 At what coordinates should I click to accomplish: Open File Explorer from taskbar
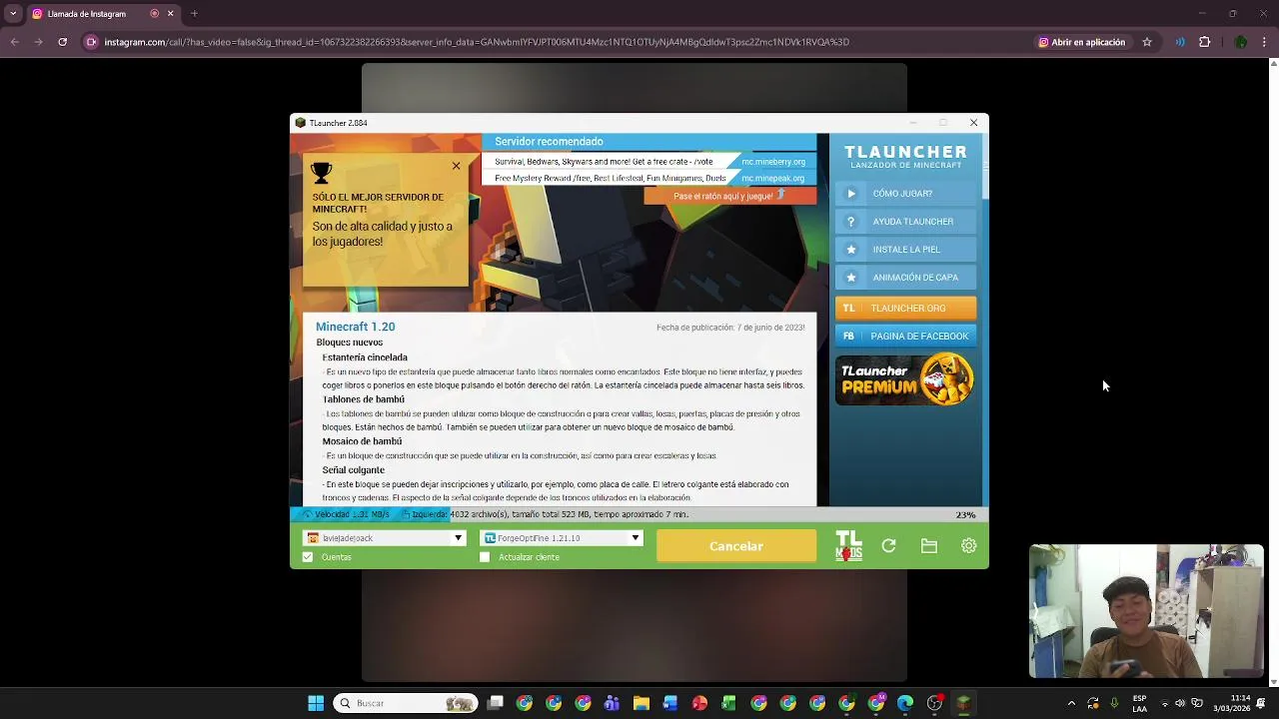point(640,703)
